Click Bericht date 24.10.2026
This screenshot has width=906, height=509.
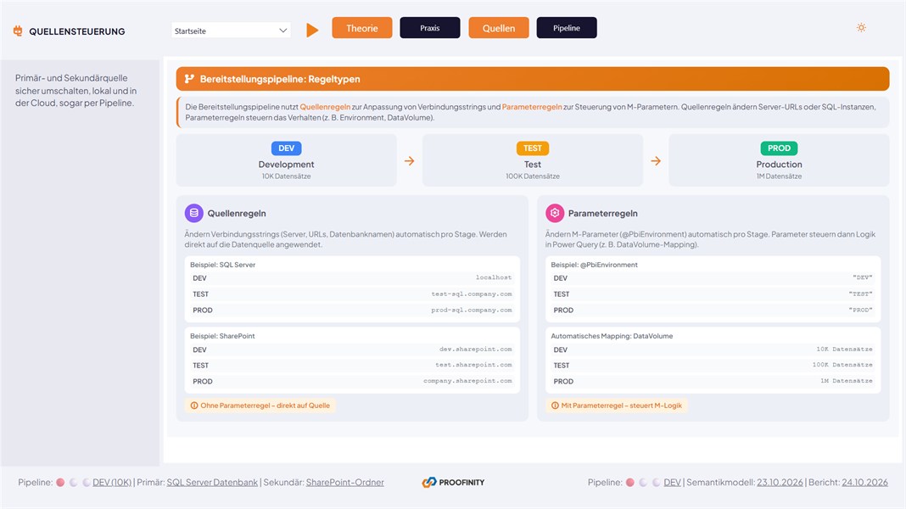coord(864,483)
